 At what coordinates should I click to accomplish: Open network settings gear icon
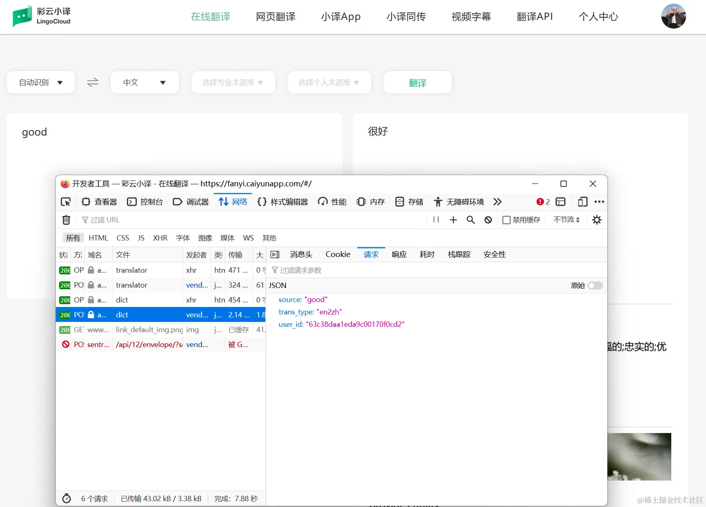pos(597,220)
